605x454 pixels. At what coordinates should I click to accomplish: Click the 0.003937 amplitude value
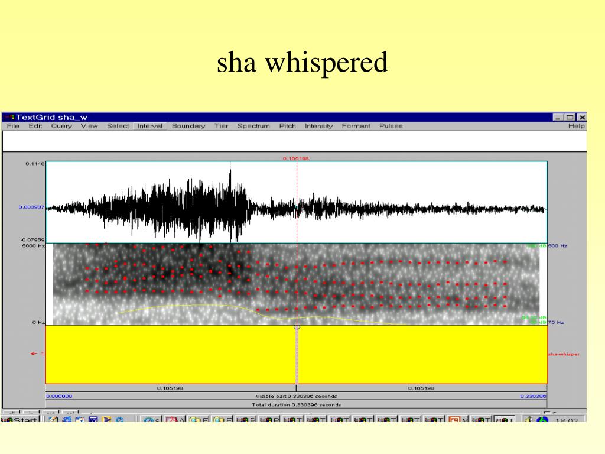[x=31, y=207]
